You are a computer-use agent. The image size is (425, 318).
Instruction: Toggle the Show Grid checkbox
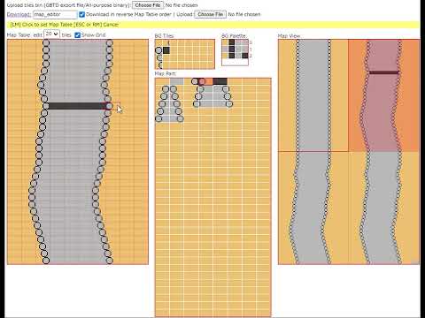(77, 35)
